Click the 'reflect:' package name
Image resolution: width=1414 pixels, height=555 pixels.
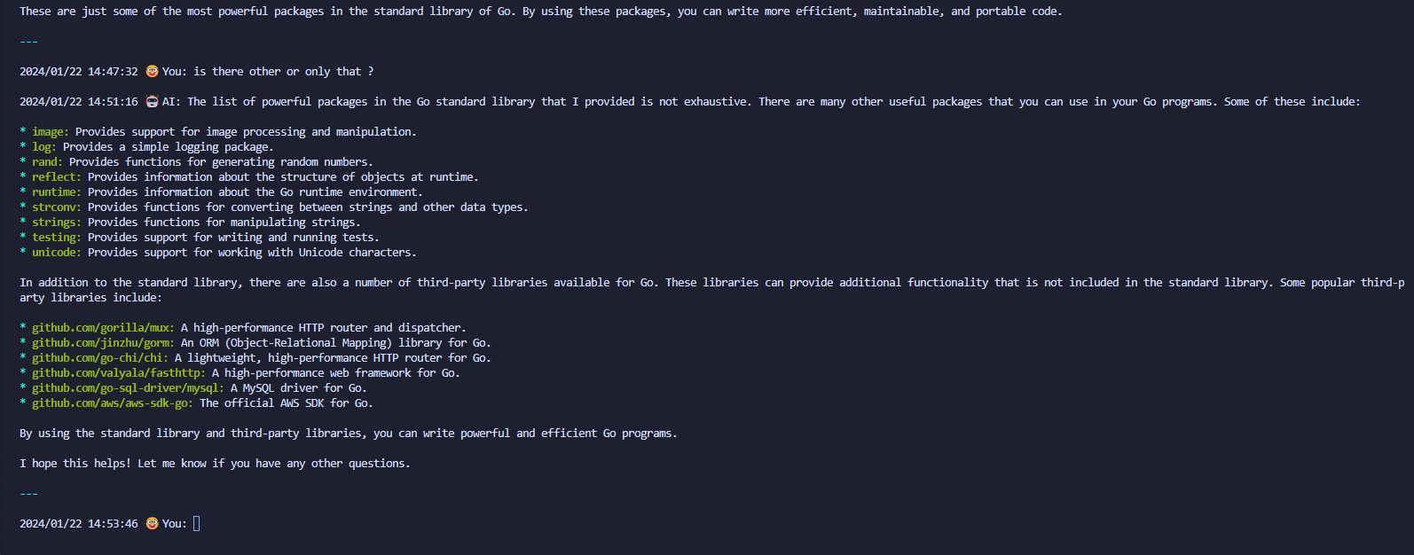pos(57,176)
